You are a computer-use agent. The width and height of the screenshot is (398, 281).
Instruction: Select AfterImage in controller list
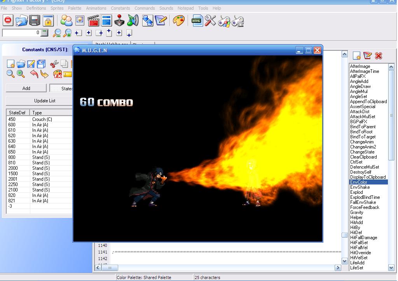(x=368, y=66)
